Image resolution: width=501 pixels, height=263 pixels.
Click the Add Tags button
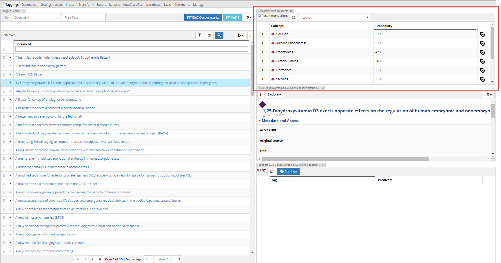289,171
